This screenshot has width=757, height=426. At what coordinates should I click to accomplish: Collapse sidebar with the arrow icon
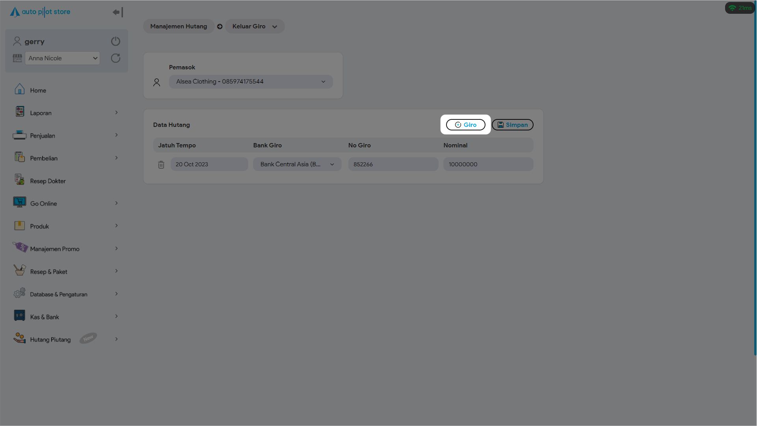pyautogui.click(x=117, y=12)
